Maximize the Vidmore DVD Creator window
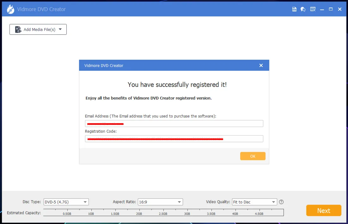Viewport: 348px width, 224px height. pos(331,9)
